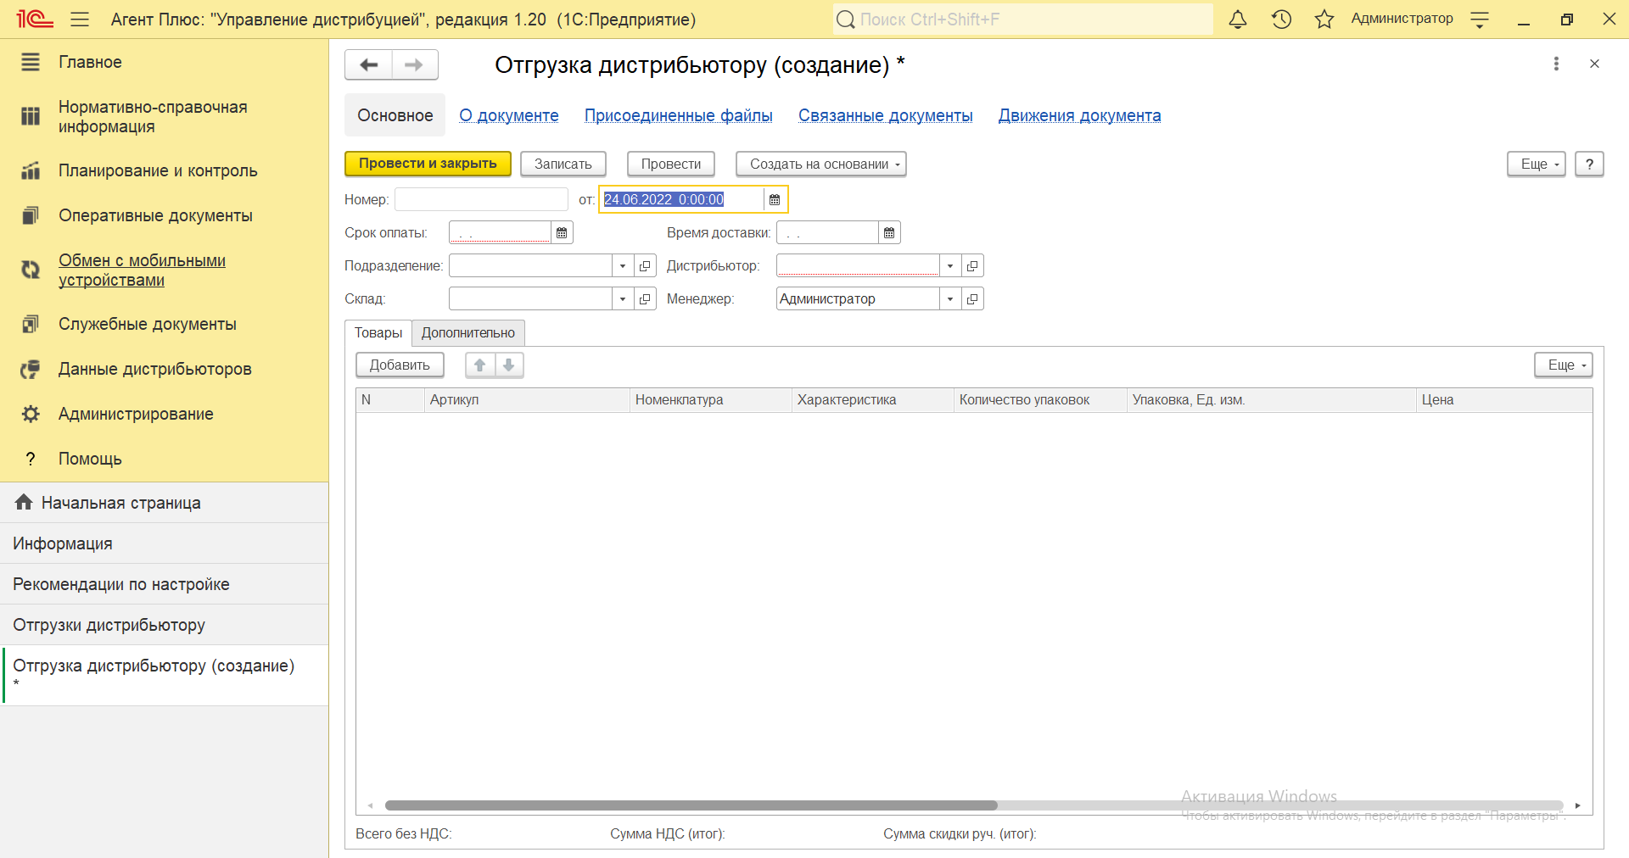Screen dimensions: 1629x858
Task: Expand Склад dropdown list
Action: tap(623, 298)
